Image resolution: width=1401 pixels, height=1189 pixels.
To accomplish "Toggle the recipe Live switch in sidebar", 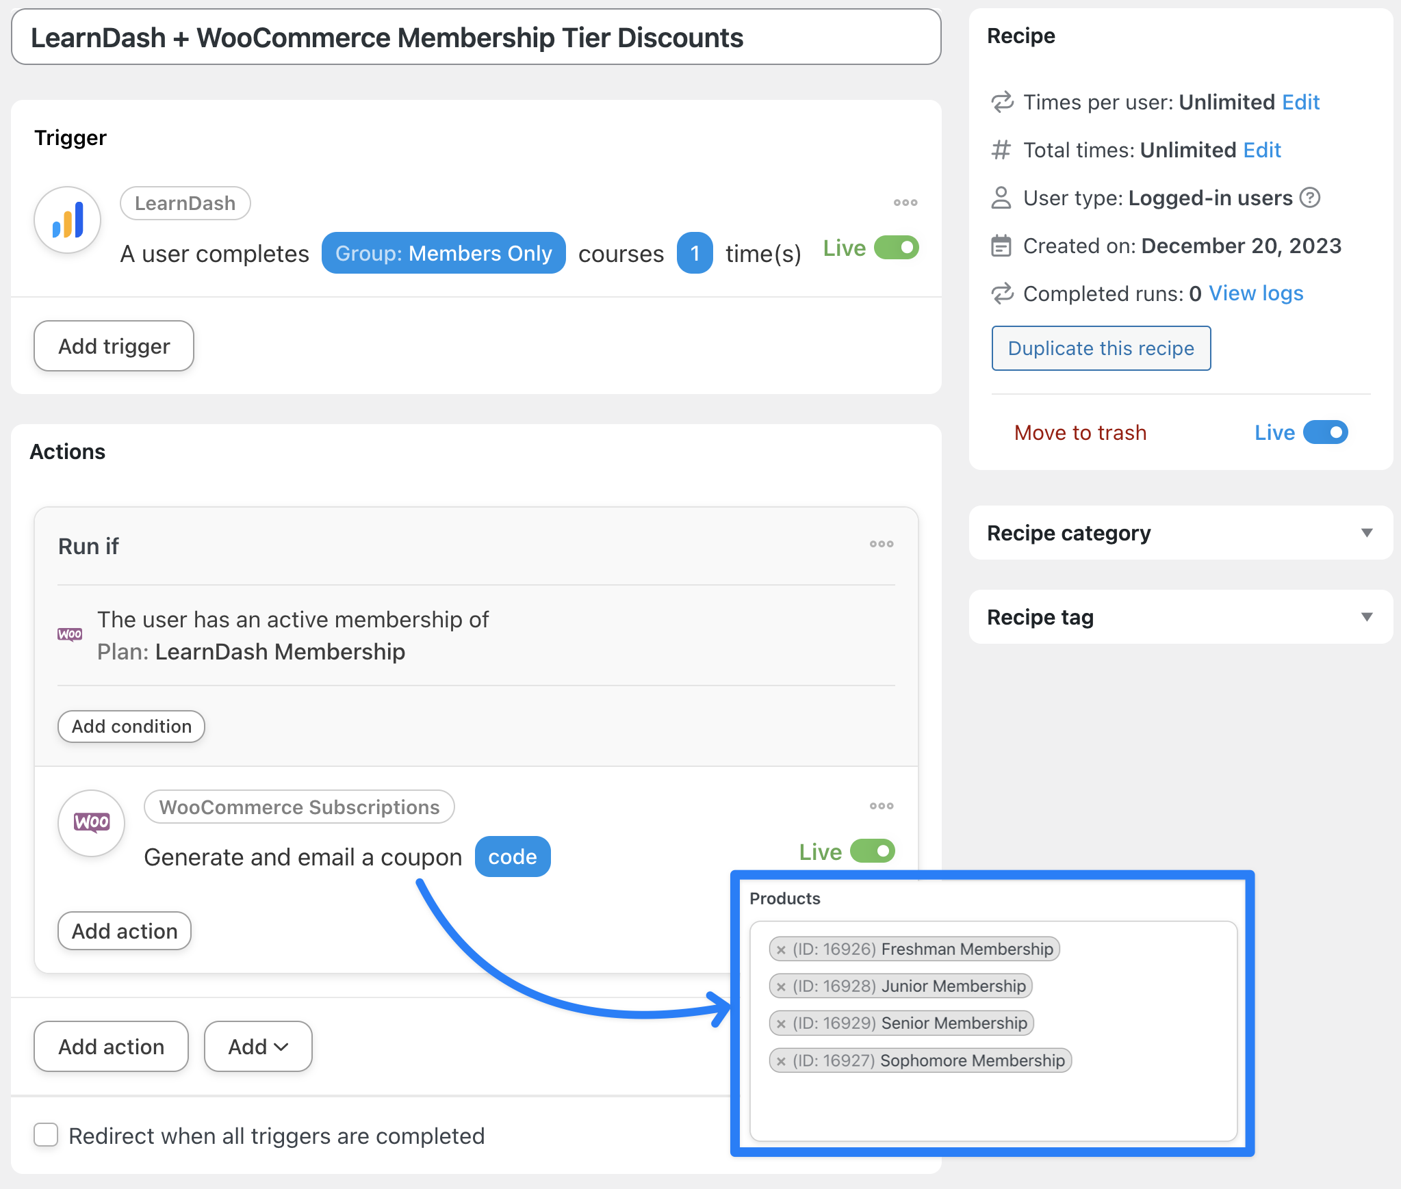I will coord(1325,432).
